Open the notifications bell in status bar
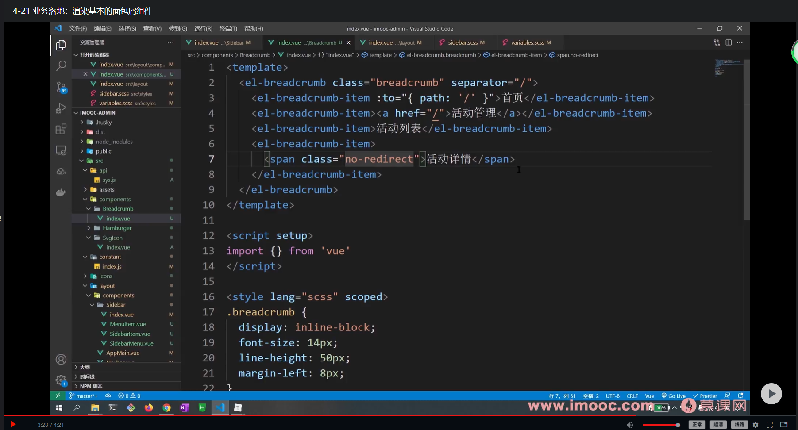The image size is (798, 430). point(740,395)
